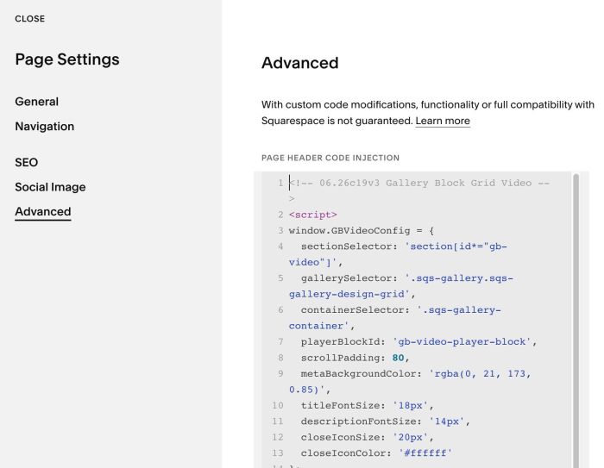
Task: Click the CLOSE button
Action: (29, 19)
